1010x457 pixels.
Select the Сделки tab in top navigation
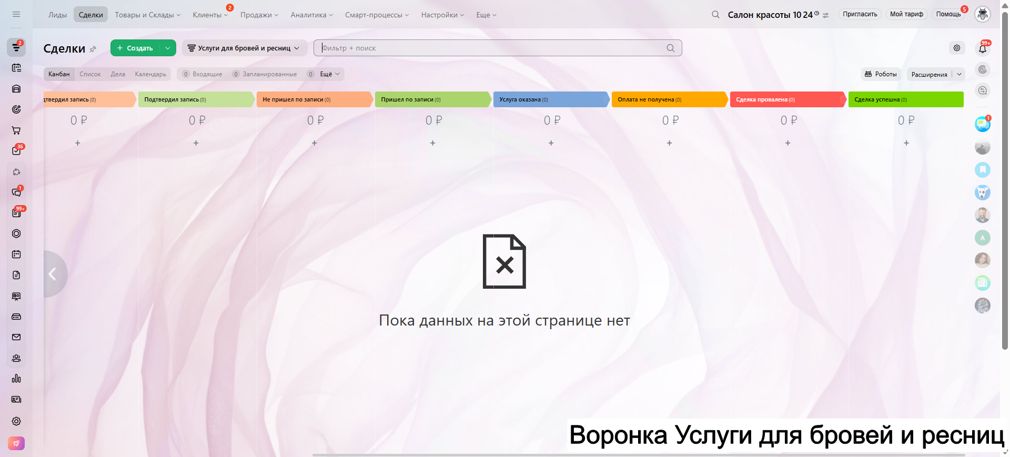[x=90, y=15]
